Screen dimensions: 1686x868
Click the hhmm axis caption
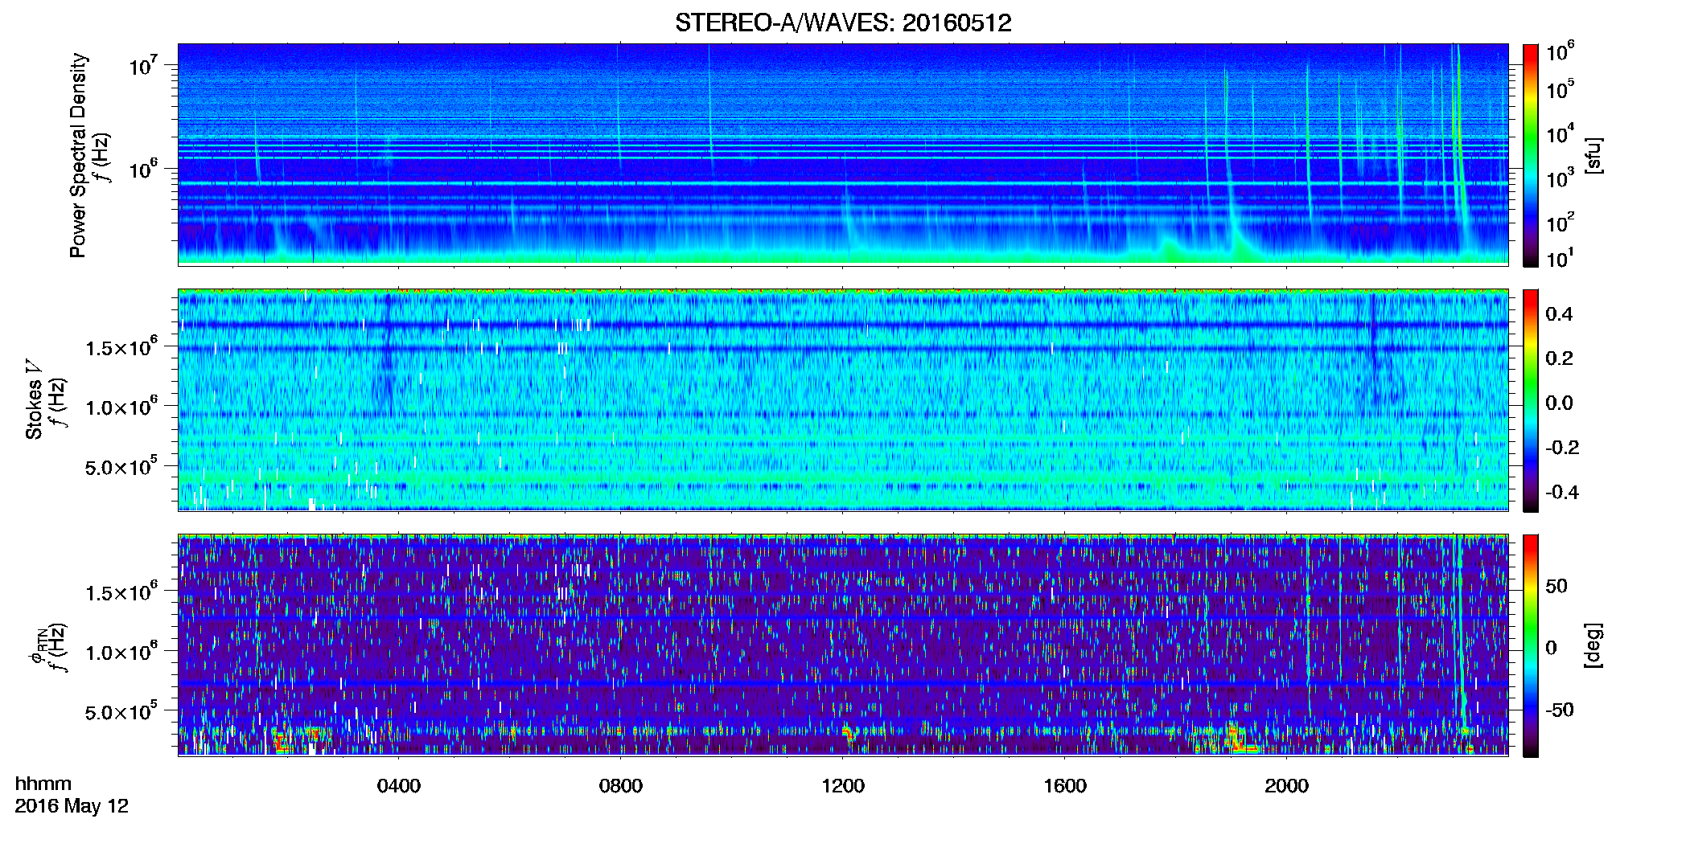point(43,784)
